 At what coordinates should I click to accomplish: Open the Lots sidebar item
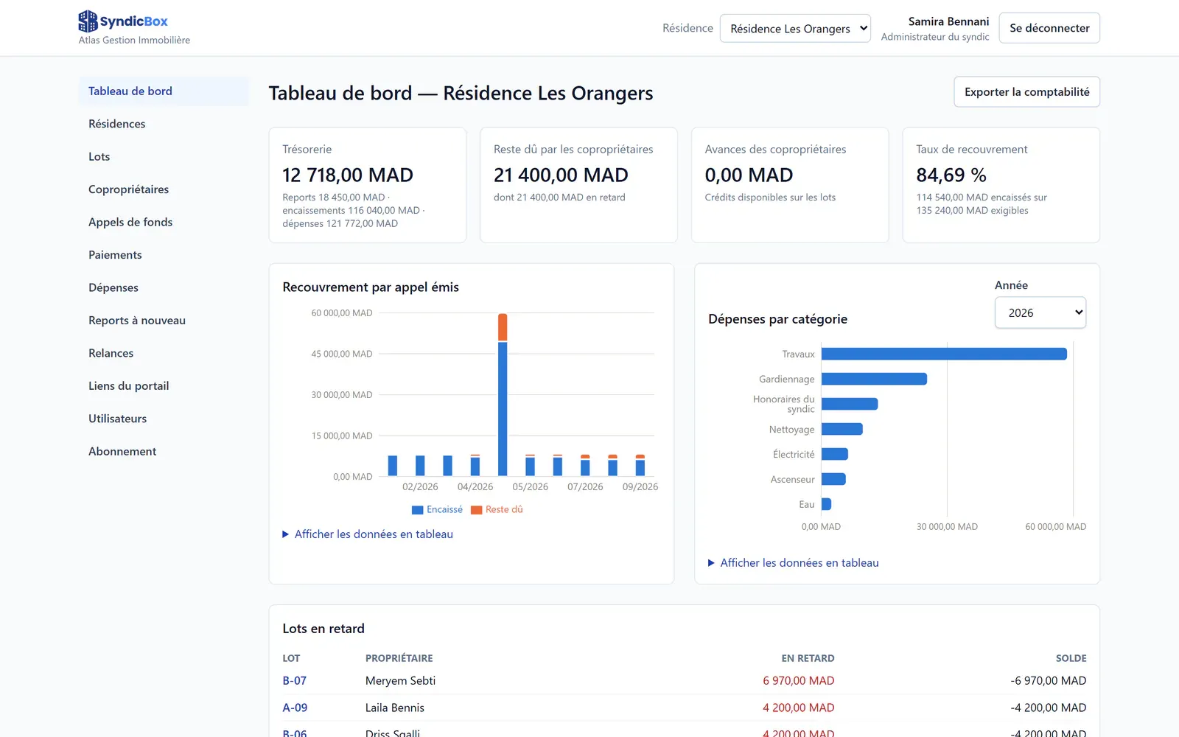(x=164, y=157)
